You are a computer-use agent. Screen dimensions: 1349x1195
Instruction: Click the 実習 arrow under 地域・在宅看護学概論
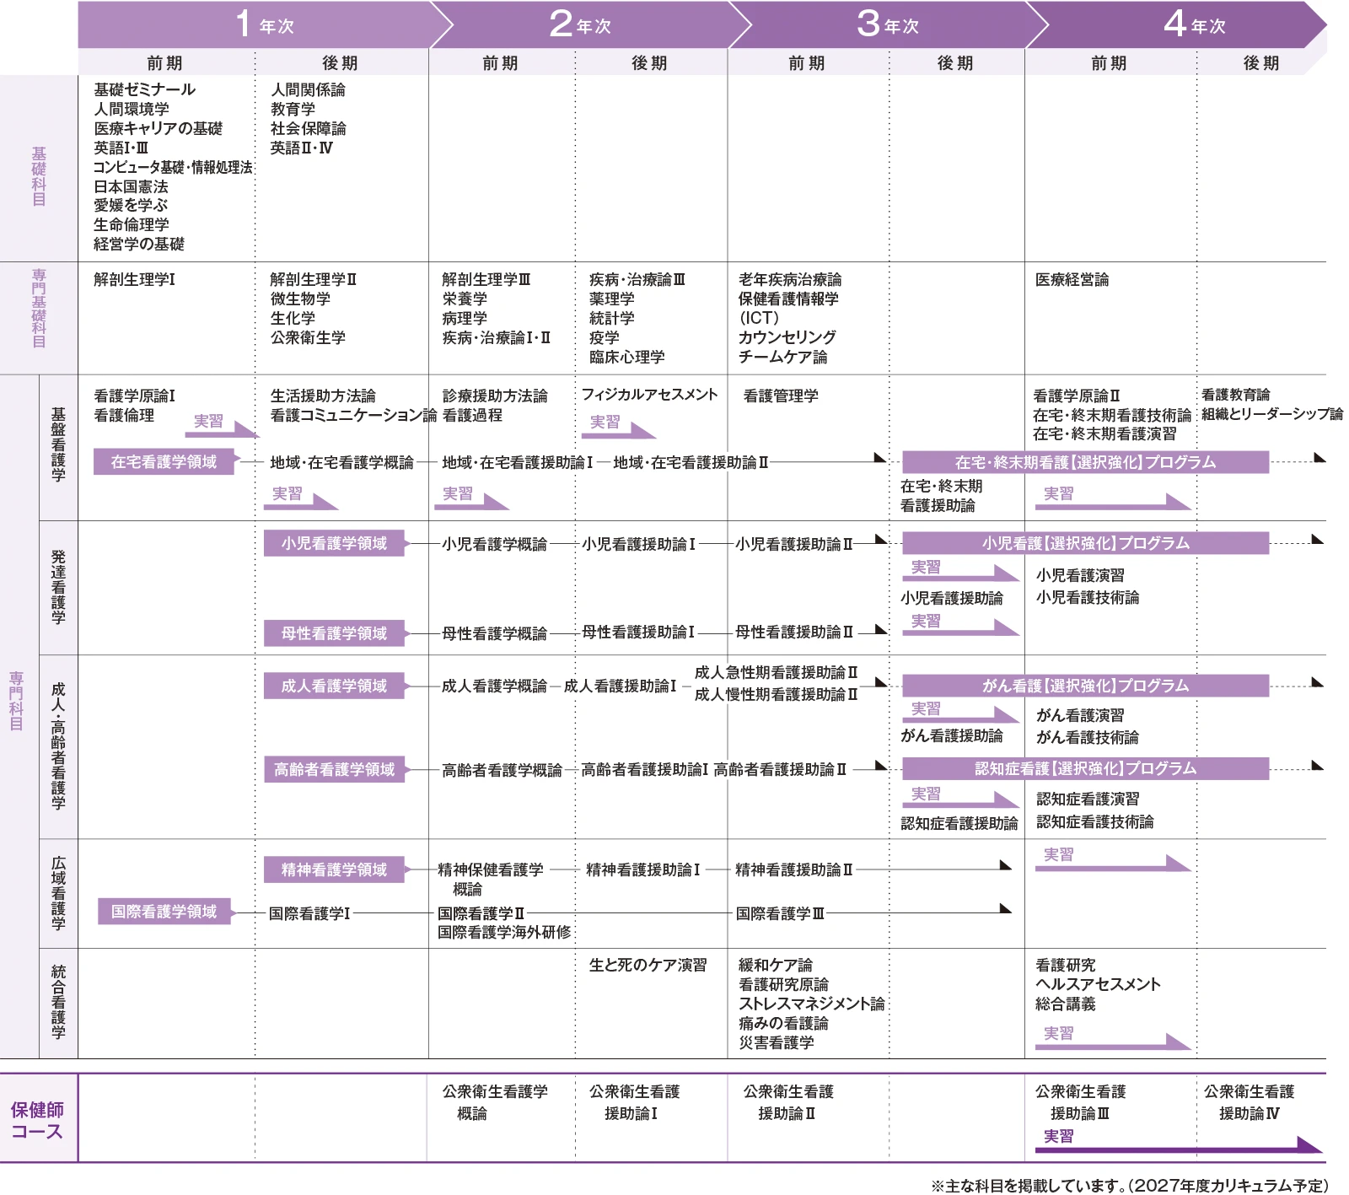coord(303,498)
